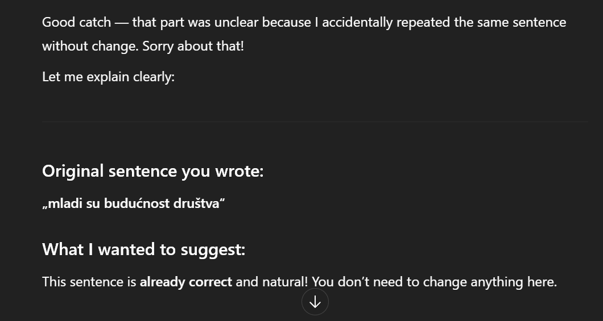Viewport: 603px width, 321px height.
Task: Click the bold quote 'mladi su budućnost društva'
Action: pos(134,203)
